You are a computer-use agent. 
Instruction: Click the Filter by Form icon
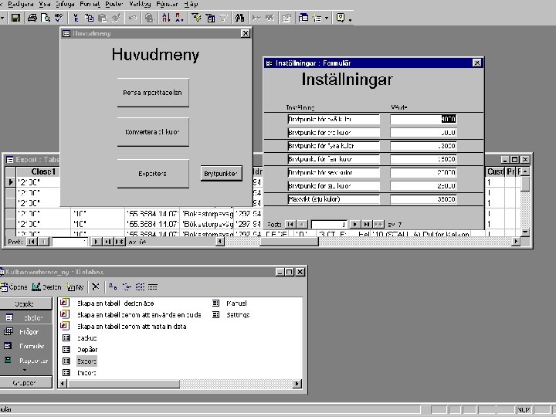210,18
